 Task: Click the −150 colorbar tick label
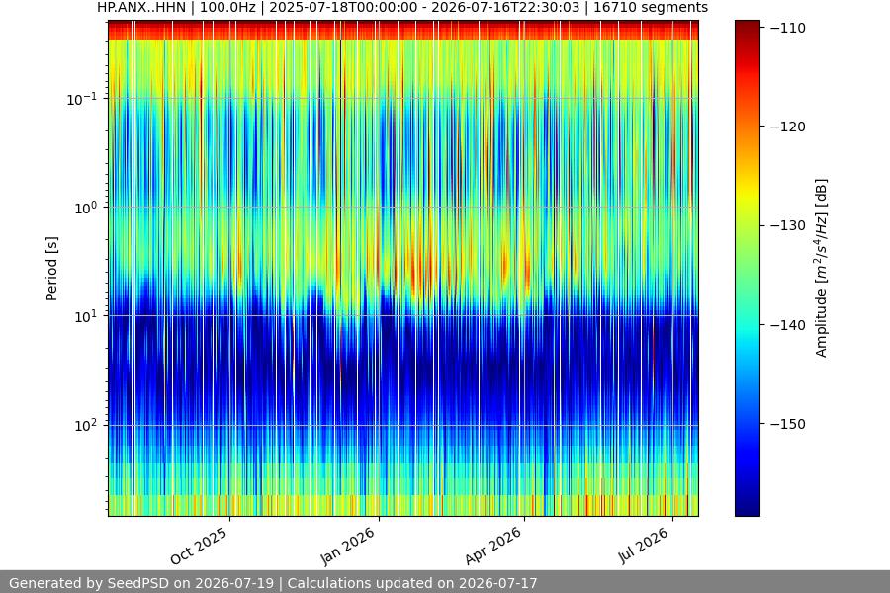[788, 424]
